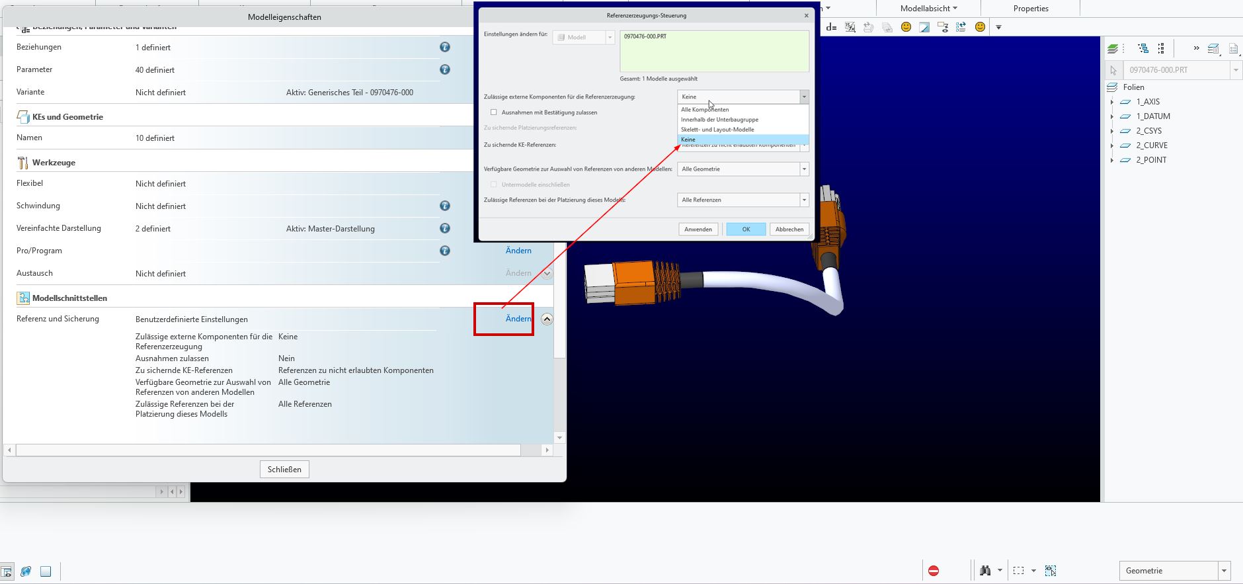Expand the 2_CSYS layer
This screenshot has width=1243, height=584.
coord(1111,131)
